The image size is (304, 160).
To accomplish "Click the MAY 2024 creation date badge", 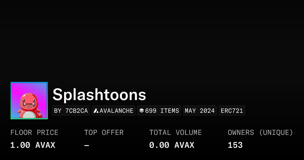I will point(200,111).
